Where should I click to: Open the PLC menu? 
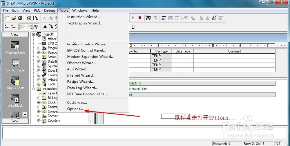pyautogui.click(x=37, y=10)
